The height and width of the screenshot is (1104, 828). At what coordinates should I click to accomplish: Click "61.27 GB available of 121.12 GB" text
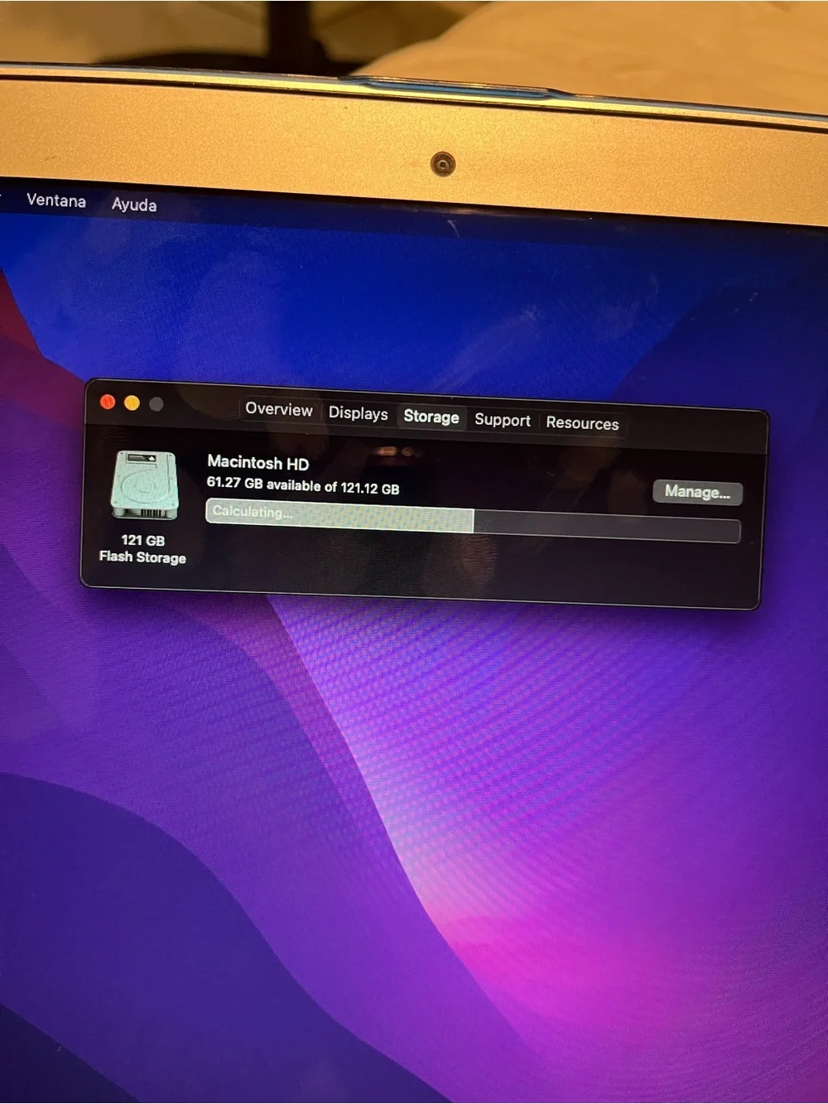[x=303, y=485]
